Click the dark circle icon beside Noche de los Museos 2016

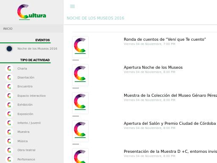coord(9,49)
